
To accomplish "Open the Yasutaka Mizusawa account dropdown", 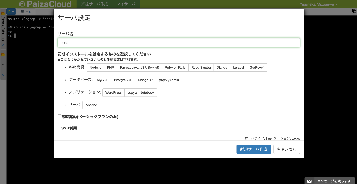I will coord(319,4).
